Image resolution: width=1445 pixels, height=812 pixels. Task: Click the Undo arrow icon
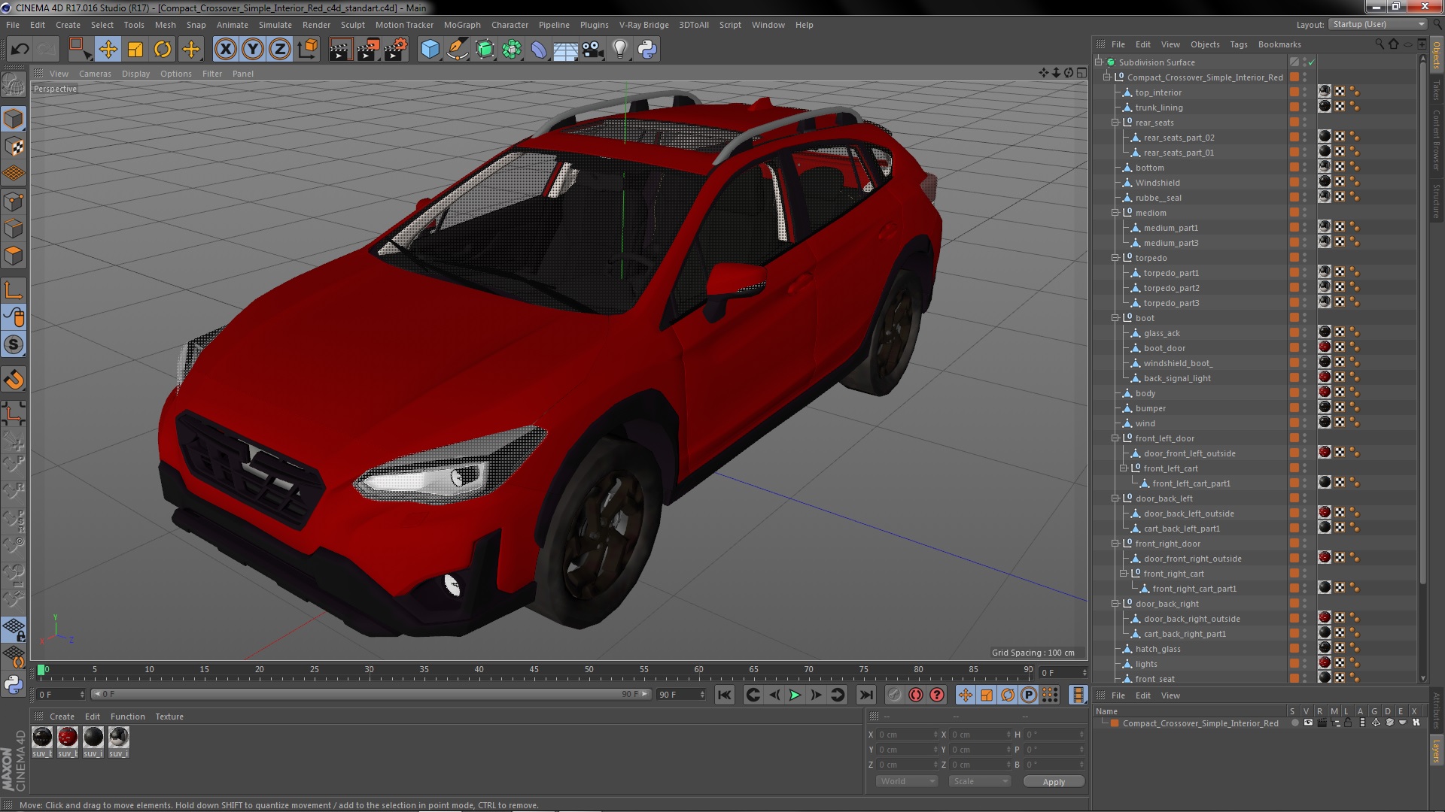(x=20, y=50)
